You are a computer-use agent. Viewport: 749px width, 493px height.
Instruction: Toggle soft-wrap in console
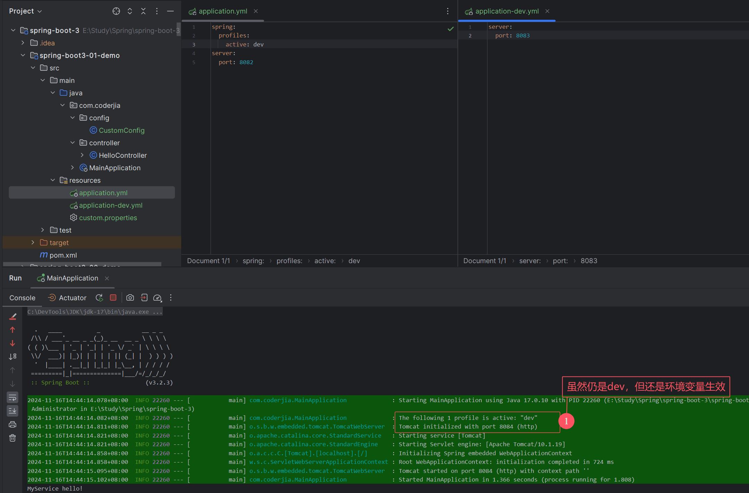pyautogui.click(x=13, y=397)
